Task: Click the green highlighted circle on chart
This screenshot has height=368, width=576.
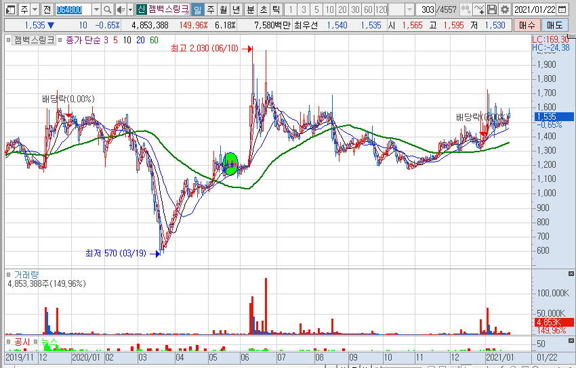Action: coord(230,163)
